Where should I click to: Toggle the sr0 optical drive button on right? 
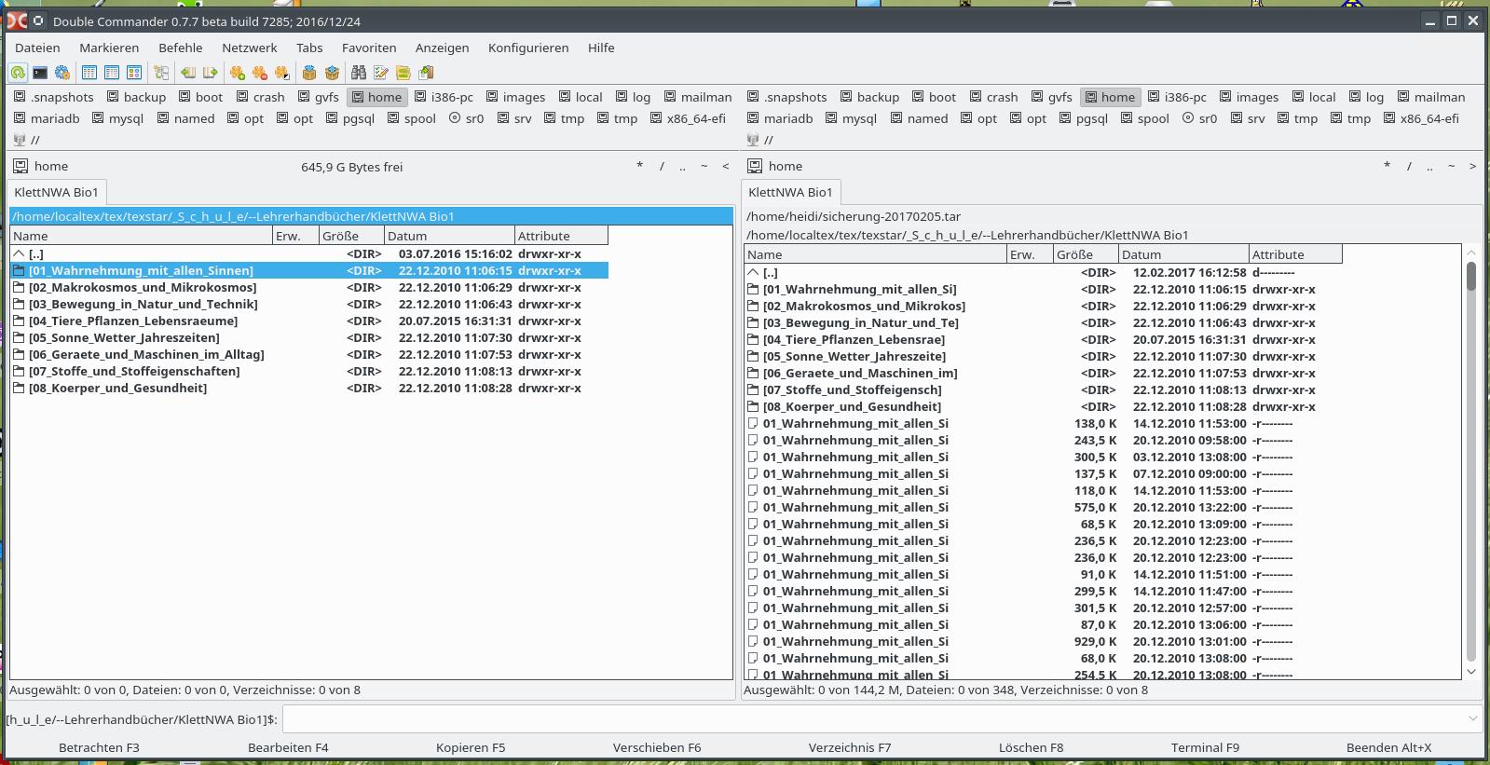(x=1199, y=118)
